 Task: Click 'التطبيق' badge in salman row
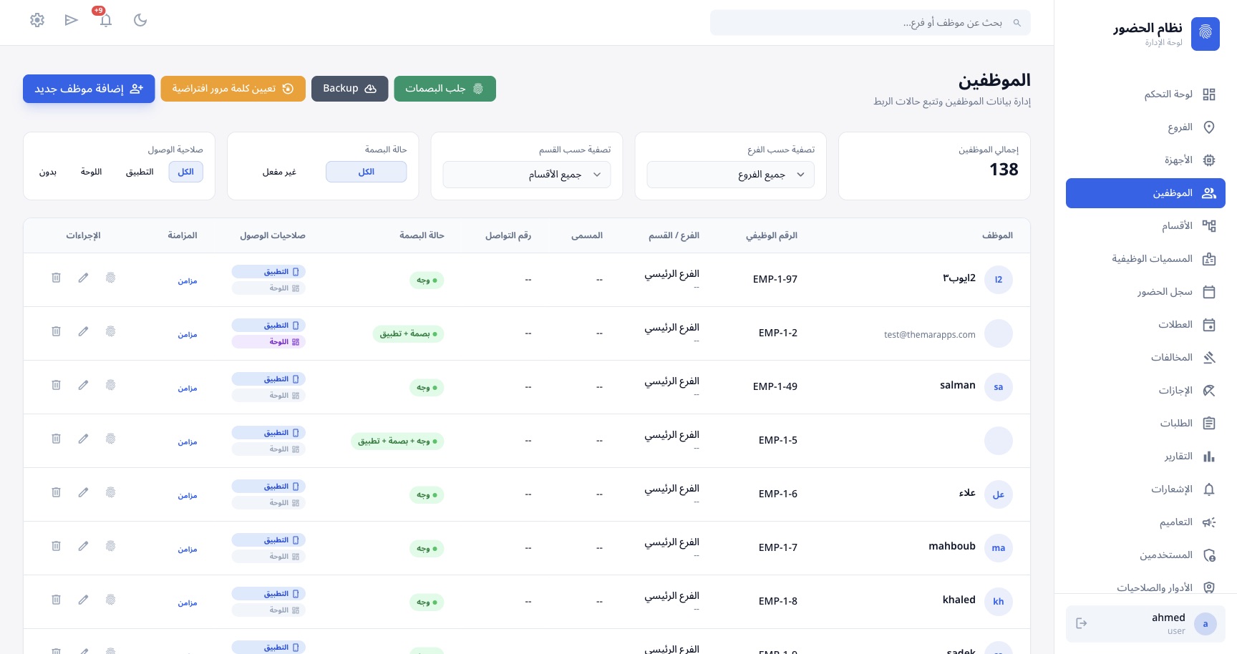click(268, 379)
